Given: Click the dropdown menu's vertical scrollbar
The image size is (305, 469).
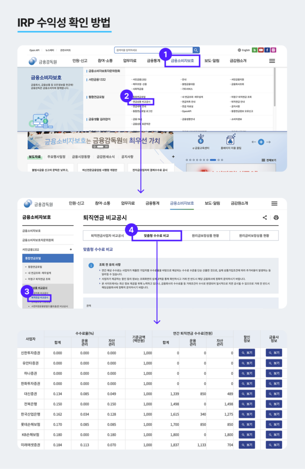Looking at the screenshot, I should point(274,87).
